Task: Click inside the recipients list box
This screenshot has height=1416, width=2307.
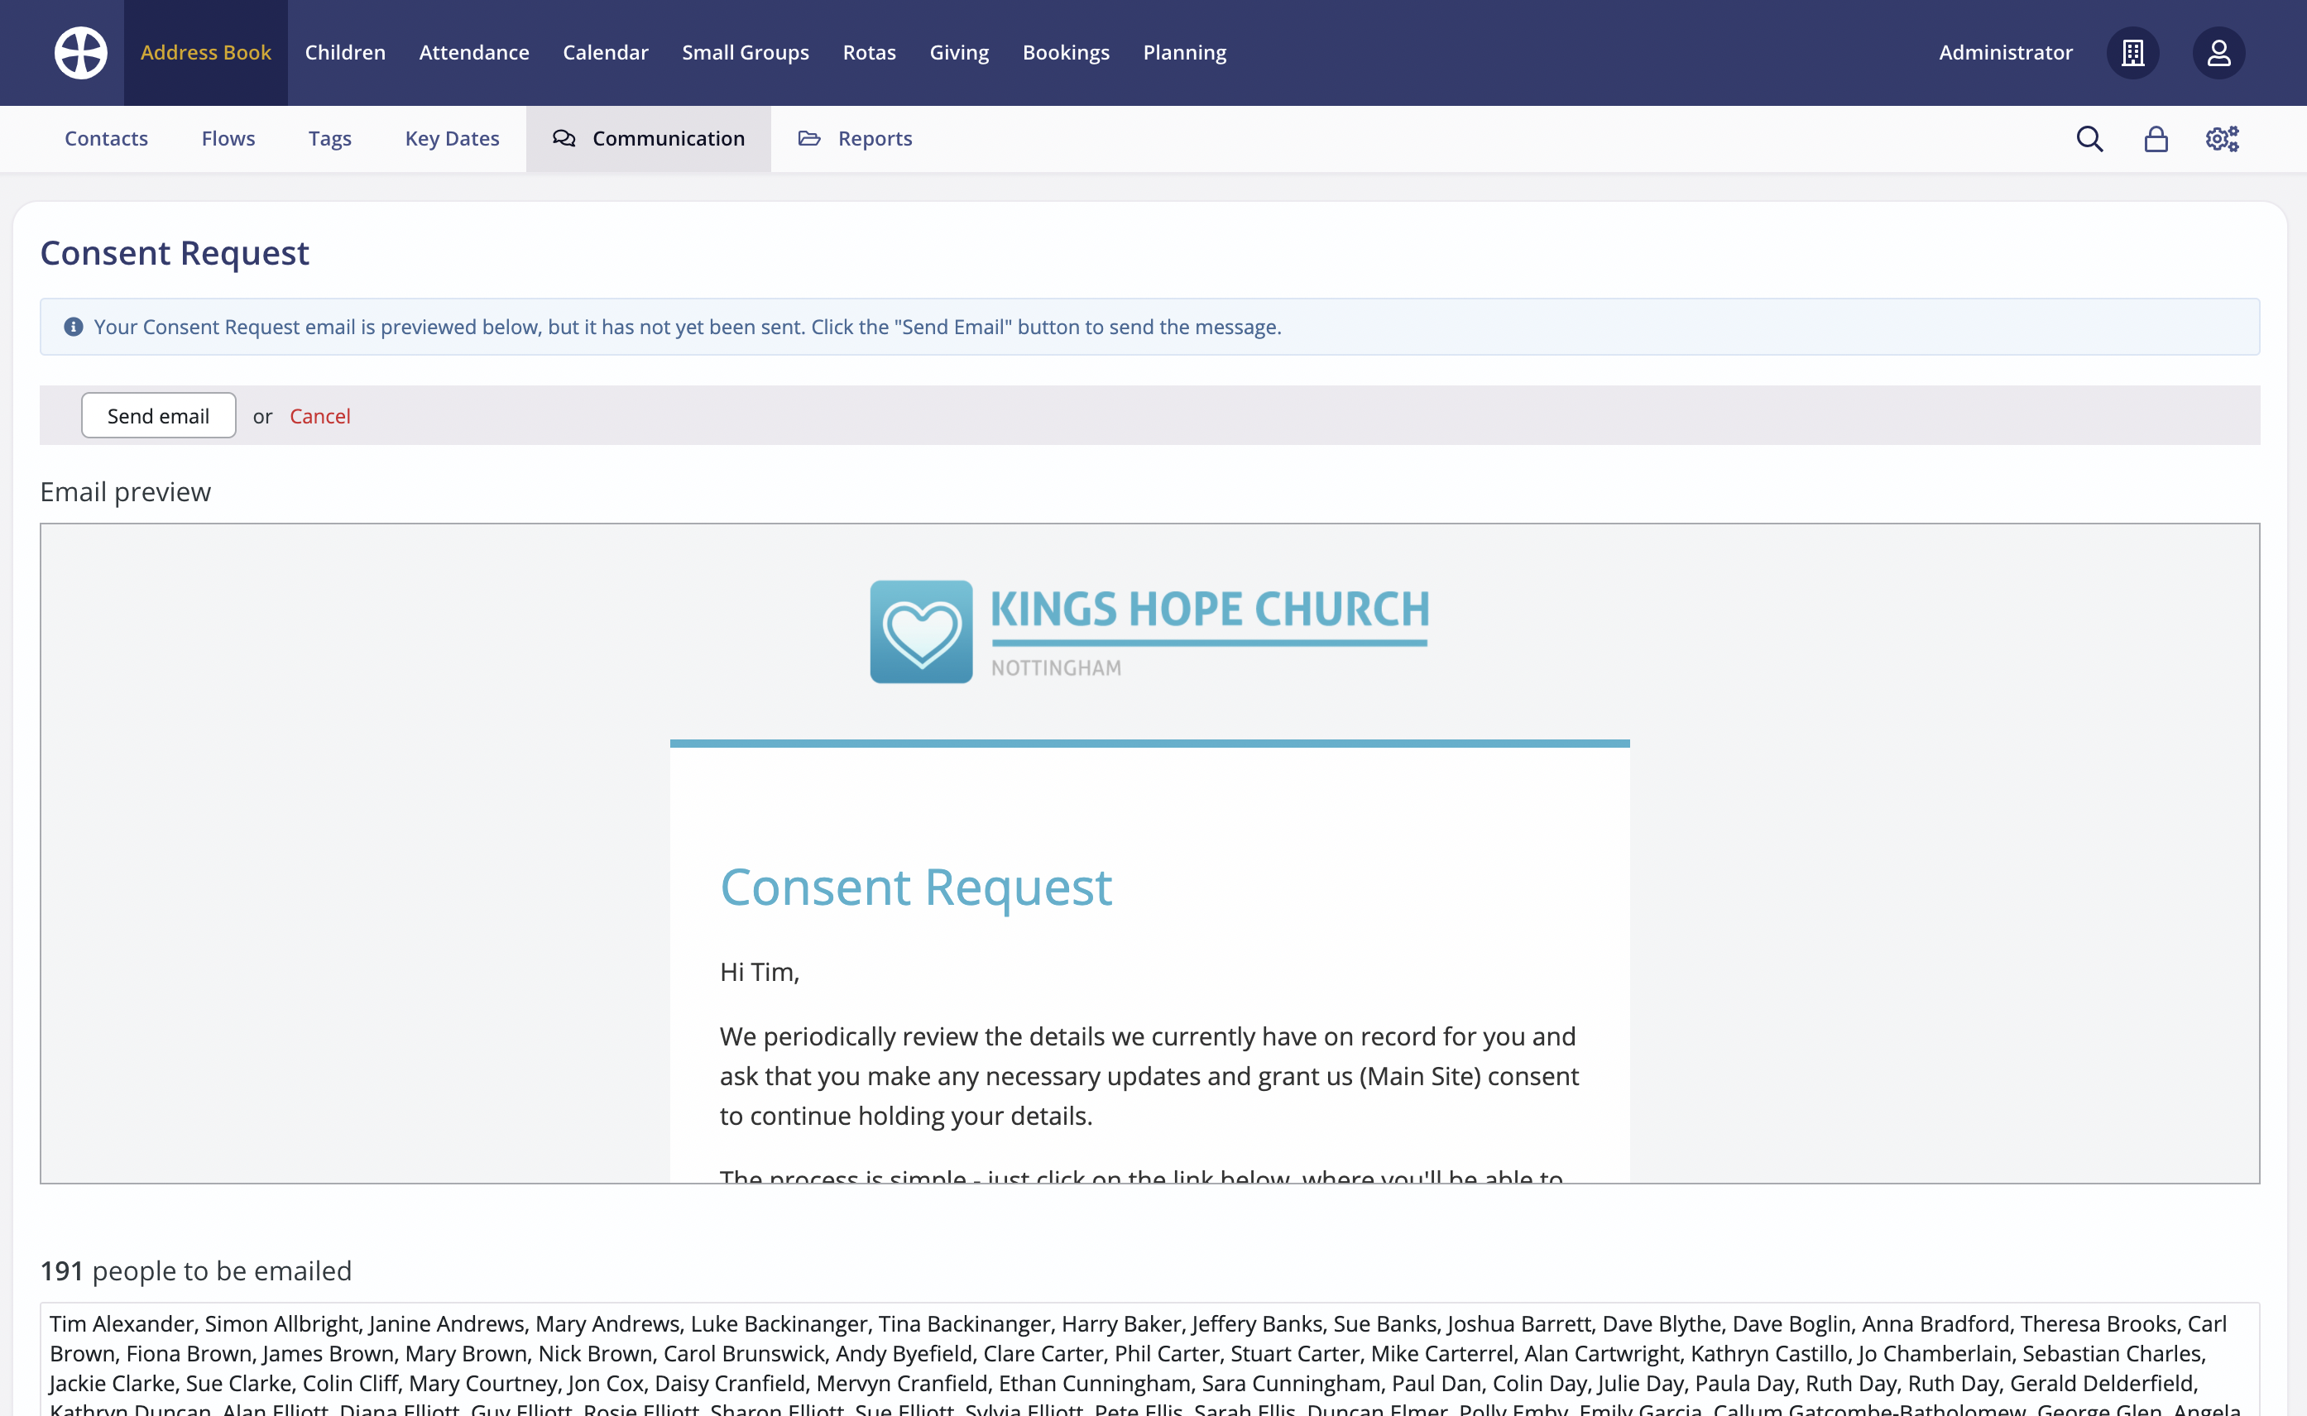Action: point(1150,1355)
